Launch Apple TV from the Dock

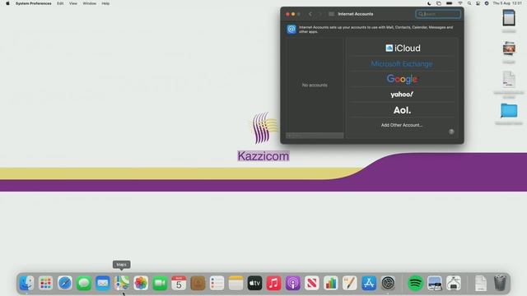pyautogui.click(x=254, y=283)
